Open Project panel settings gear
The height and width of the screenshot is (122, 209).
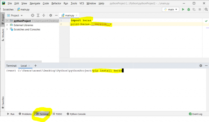(51, 15)
